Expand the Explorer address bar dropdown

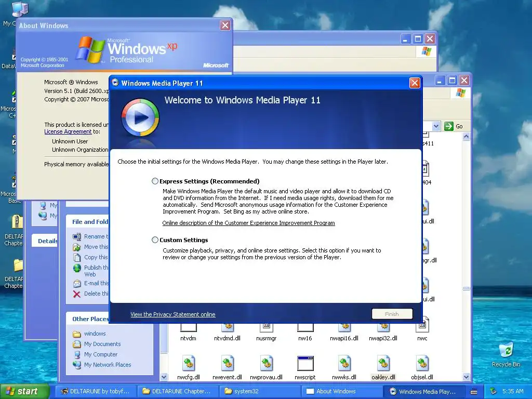tap(436, 126)
